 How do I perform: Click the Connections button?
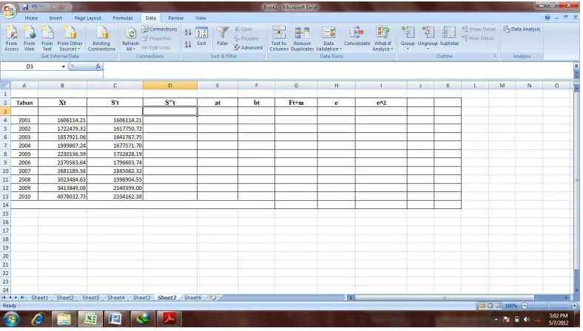160,29
